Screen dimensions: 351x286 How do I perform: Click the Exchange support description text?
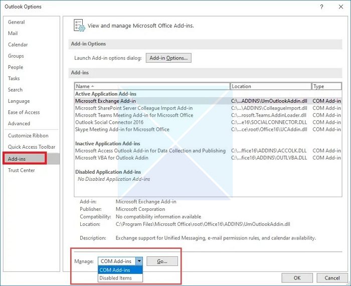pyautogui.click(x=216, y=238)
